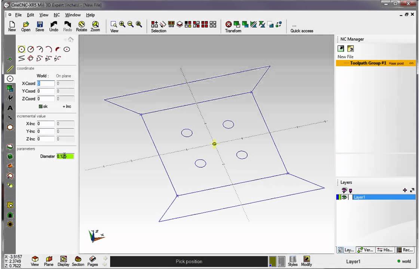
Task: Open the trim scissors sidebar icon
Action: [10, 98]
